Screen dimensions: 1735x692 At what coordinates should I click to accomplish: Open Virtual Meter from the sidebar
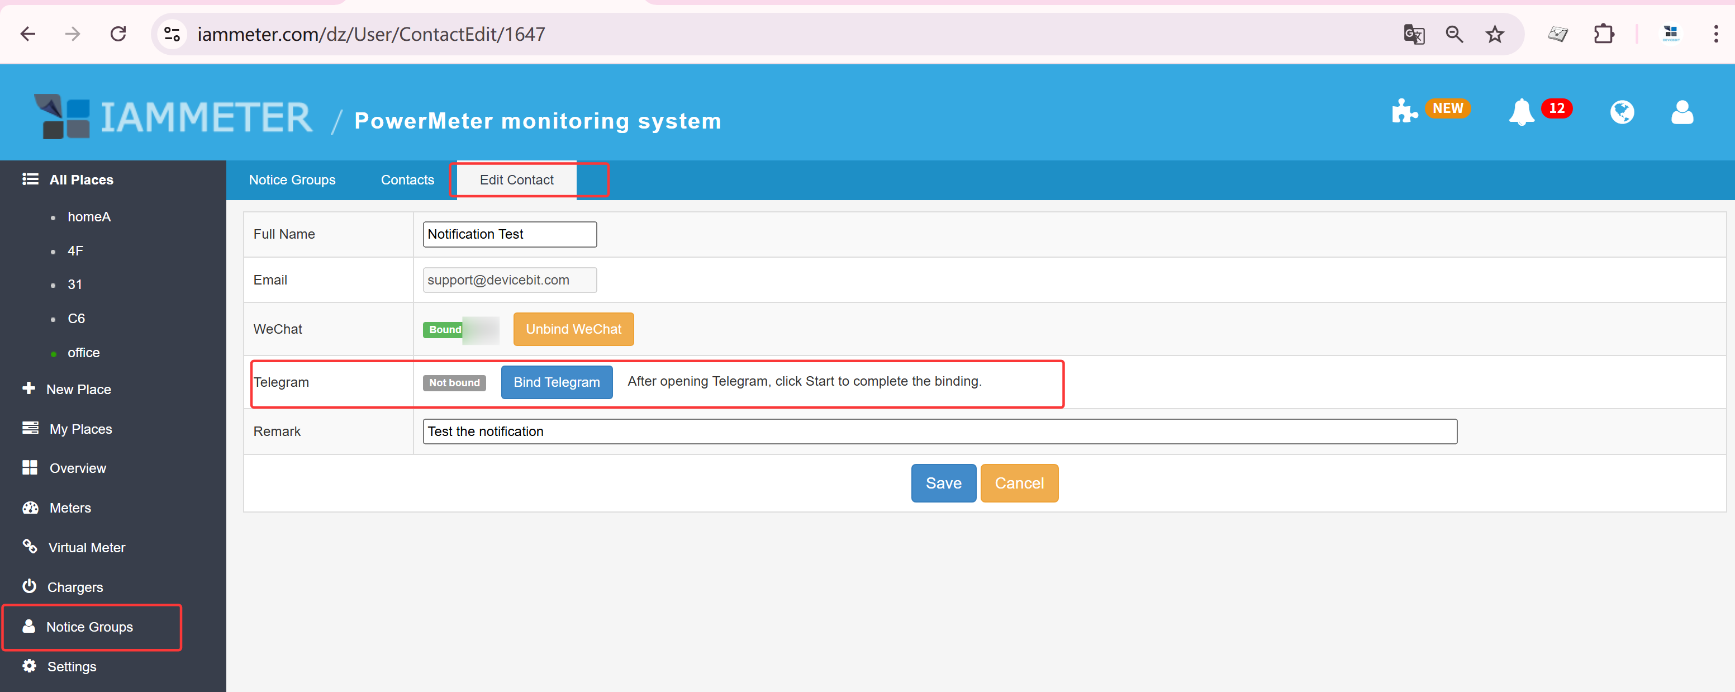(x=86, y=547)
